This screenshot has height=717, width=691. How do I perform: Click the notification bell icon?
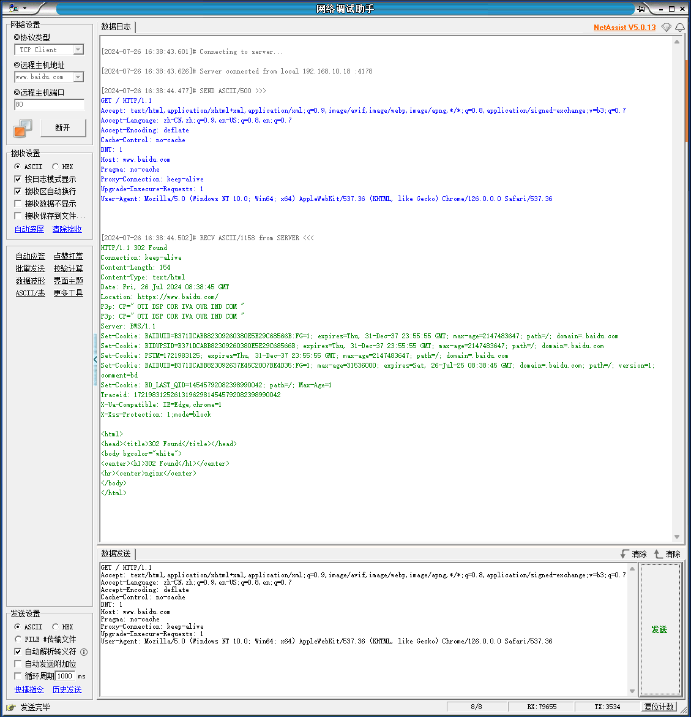click(x=680, y=28)
